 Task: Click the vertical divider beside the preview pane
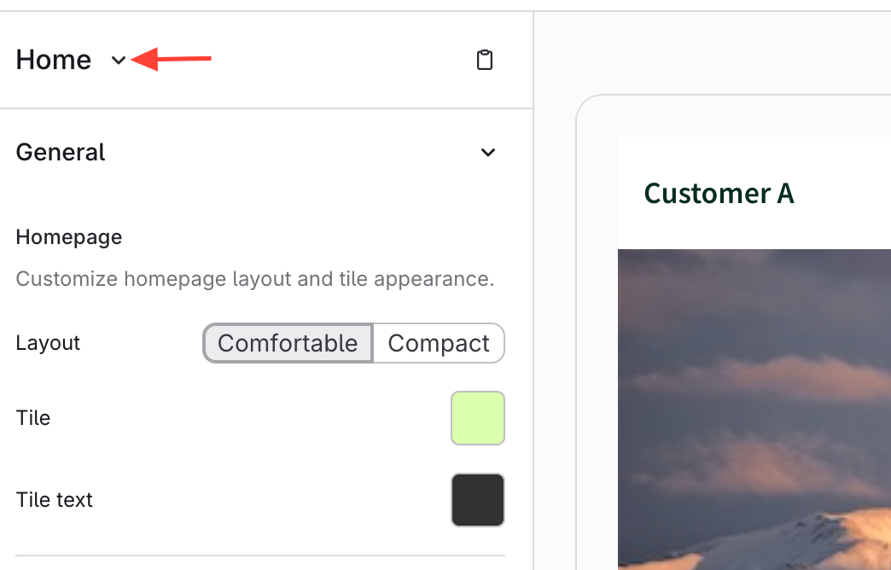pyautogui.click(x=533, y=341)
